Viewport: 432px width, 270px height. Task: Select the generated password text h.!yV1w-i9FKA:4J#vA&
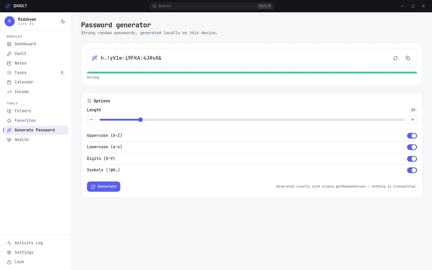[131, 58]
